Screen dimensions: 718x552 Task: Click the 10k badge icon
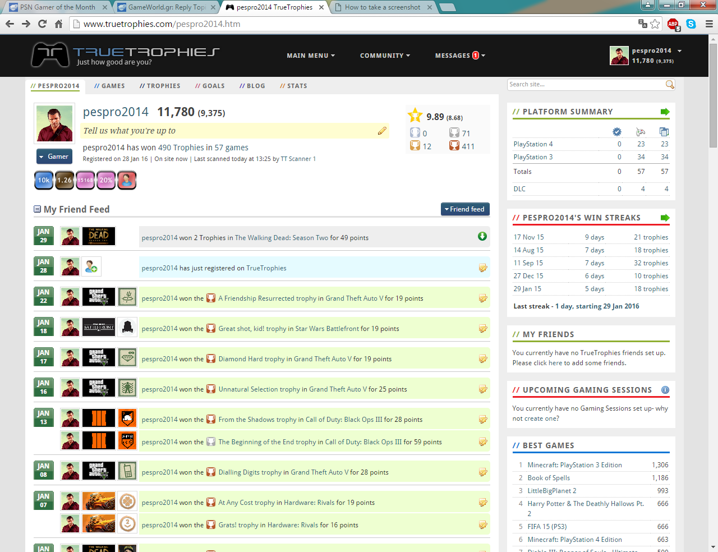[x=44, y=180]
